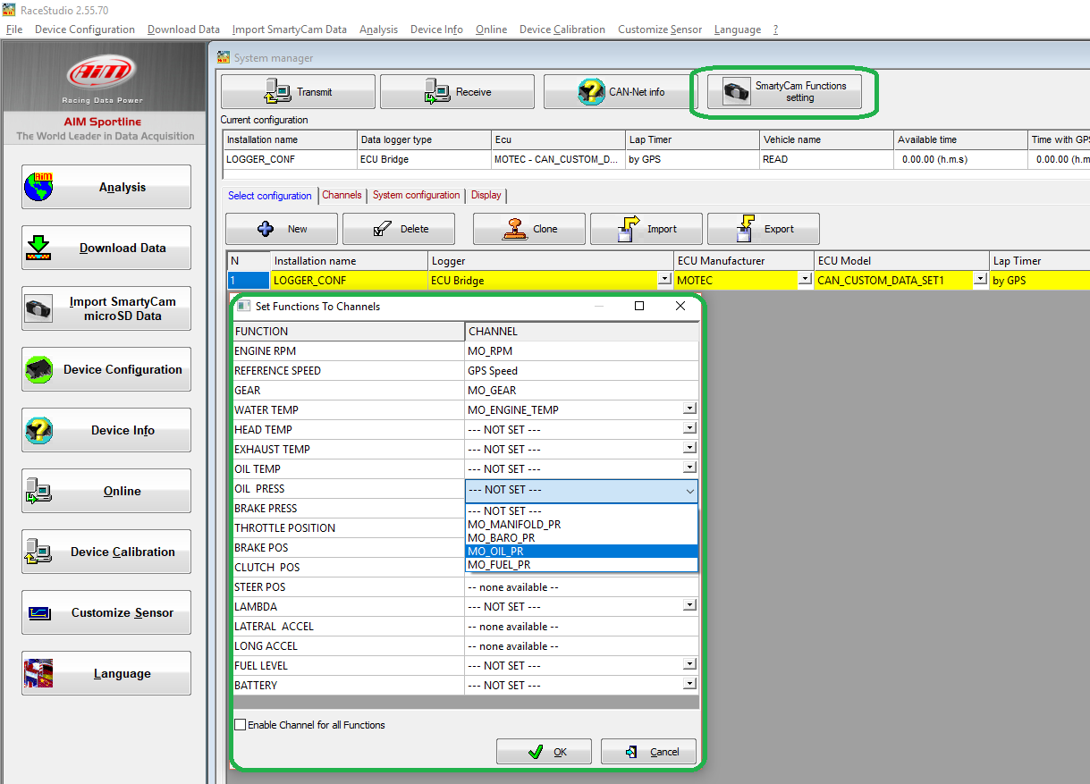Switch to the Channels tab
This screenshot has height=784, width=1090.
click(x=342, y=195)
